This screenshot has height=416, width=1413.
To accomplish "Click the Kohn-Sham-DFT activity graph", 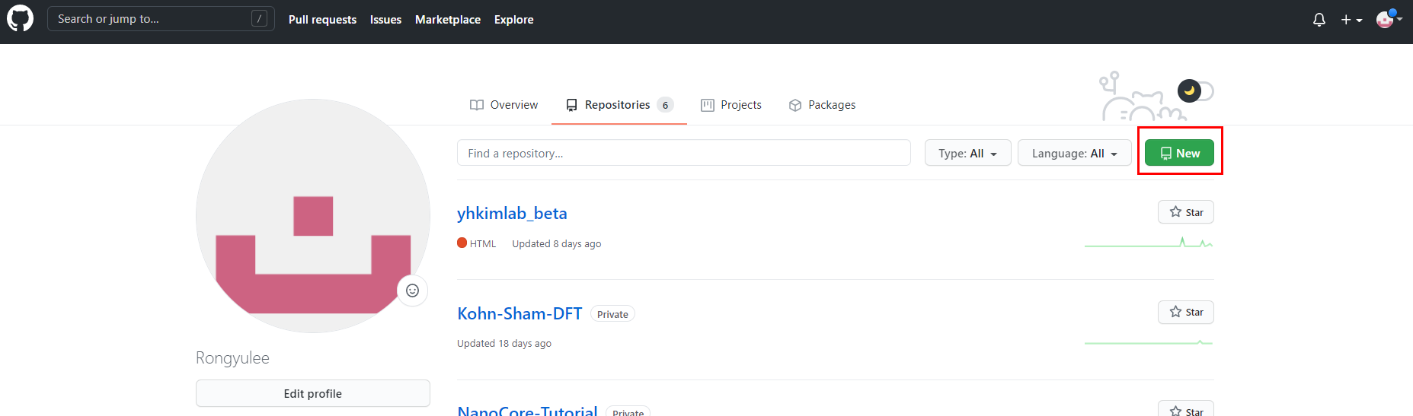I will pos(1148,343).
